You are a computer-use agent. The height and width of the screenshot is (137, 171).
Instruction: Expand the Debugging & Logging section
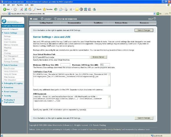pos(13,83)
